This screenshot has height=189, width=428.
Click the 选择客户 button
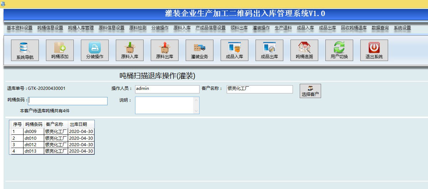[x=310, y=91]
